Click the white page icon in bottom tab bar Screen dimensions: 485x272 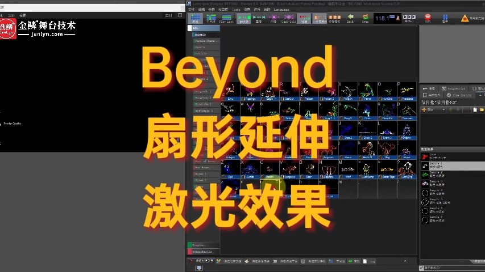[x=365, y=261]
